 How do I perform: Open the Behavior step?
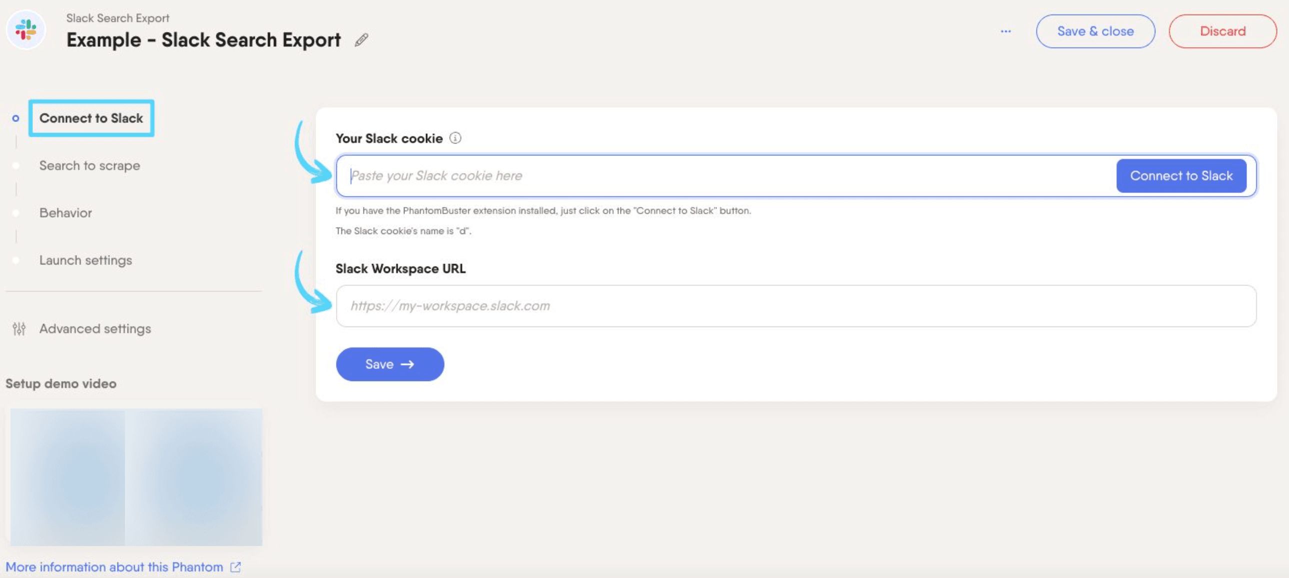(x=65, y=212)
